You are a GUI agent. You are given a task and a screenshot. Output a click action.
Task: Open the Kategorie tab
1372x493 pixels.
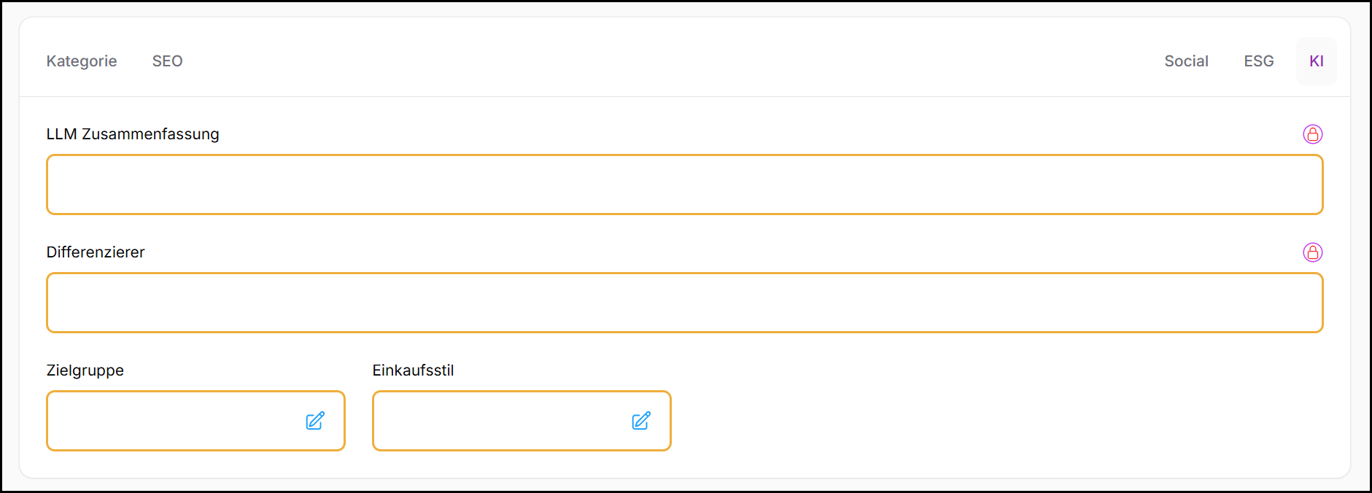point(82,61)
